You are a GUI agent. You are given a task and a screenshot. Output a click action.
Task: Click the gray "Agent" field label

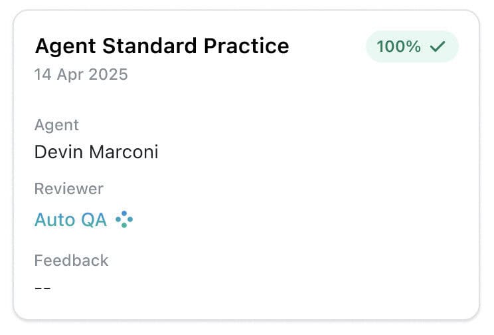pos(56,125)
